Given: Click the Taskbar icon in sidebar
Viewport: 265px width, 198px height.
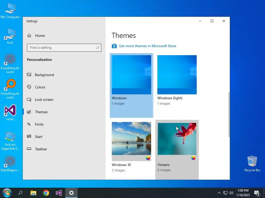Looking at the screenshot, I should pos(29,149).
